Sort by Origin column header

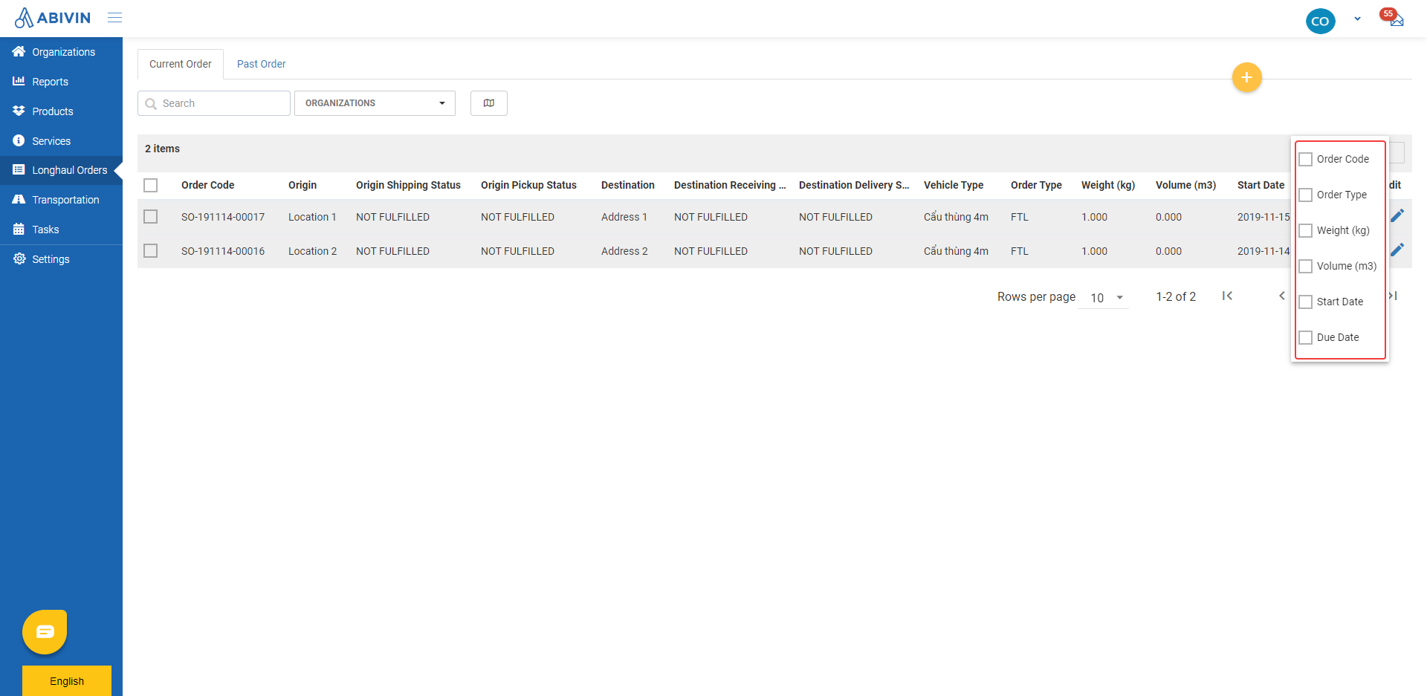pos(302,186)
